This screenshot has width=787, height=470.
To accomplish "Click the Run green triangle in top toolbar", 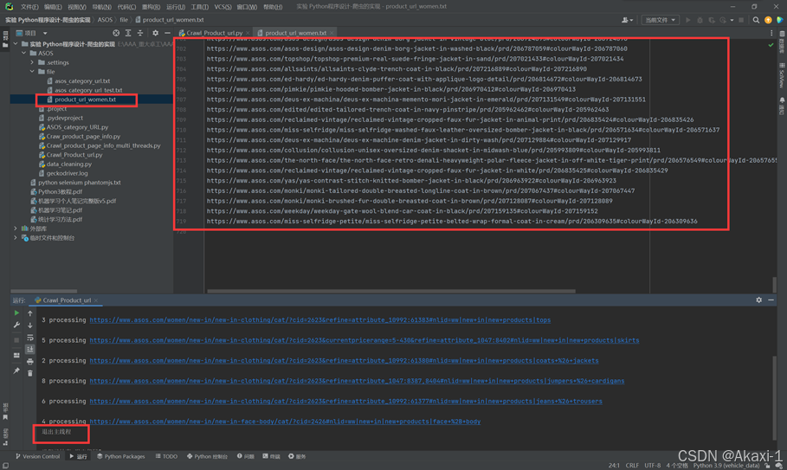I will pos(688,20).
